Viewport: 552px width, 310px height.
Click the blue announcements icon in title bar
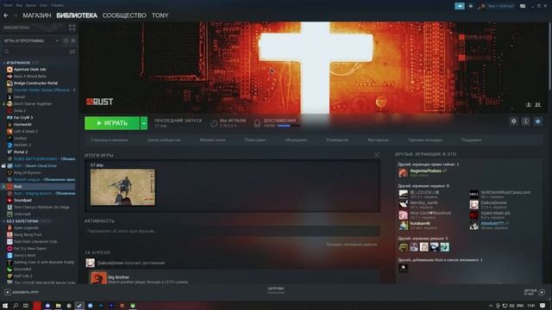click(x=460, y=6)
